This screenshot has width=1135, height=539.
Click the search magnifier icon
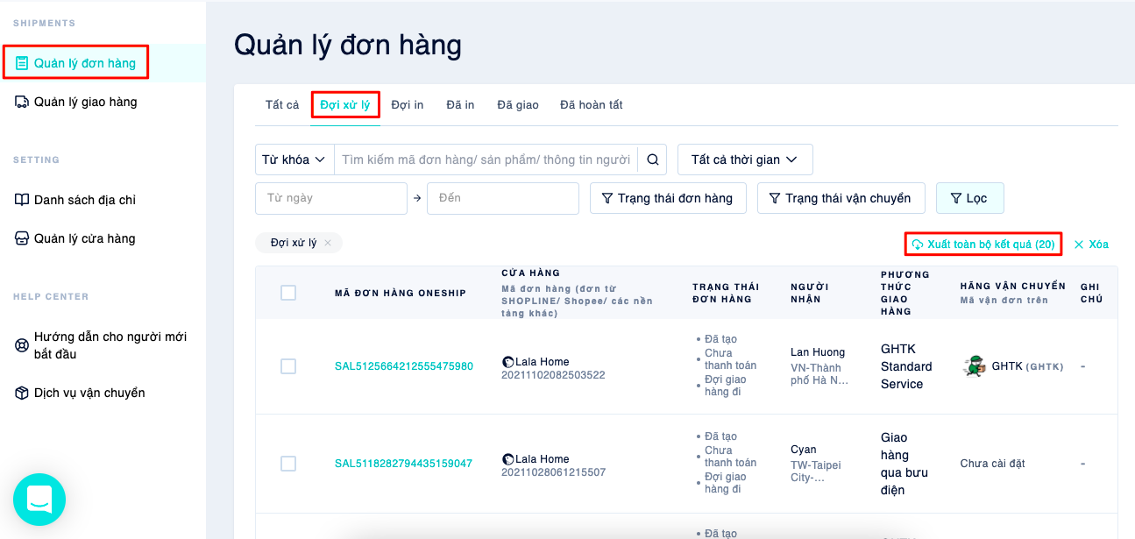(x=652, y=160)
